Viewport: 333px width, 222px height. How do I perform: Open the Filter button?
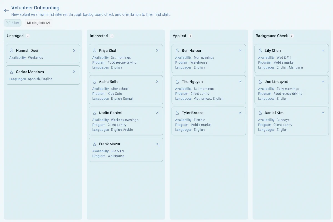(12, 23)
